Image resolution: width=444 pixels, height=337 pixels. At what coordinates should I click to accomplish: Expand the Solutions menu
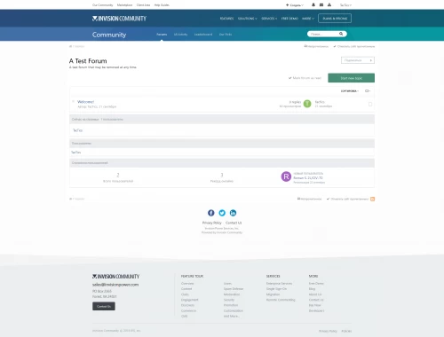[248, 19]
